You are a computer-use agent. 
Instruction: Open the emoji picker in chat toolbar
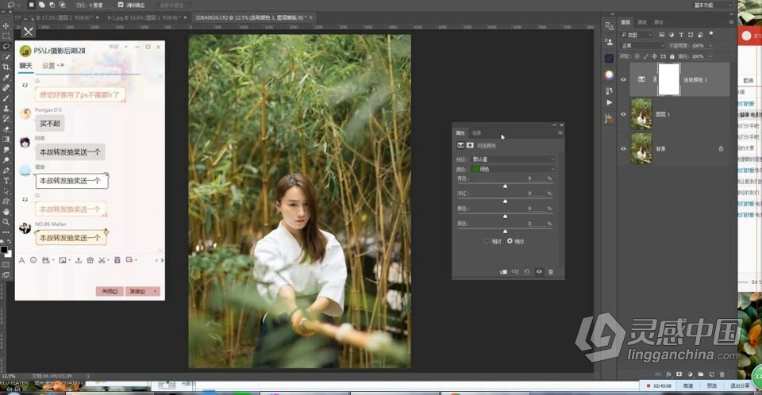(x=33, y=260)
